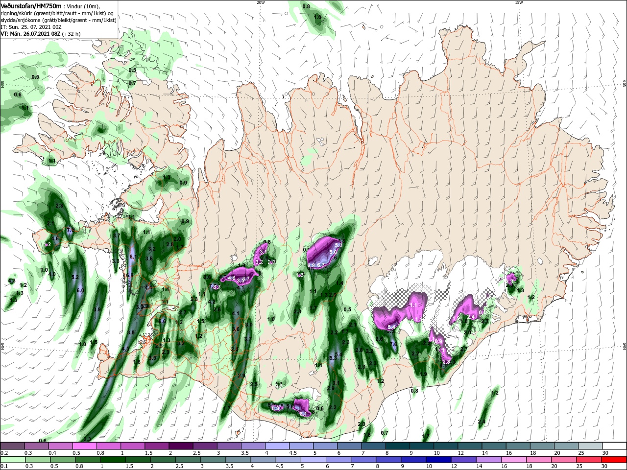Click the Veðurstofan/HM750m map title
The height and width of the screenshot is (470, 627).
31,5
